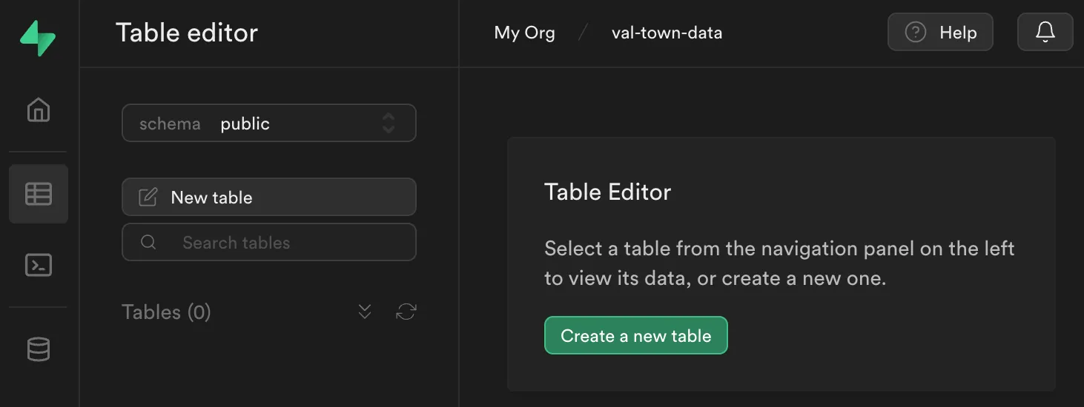Open the schema public dropdown
The width and height of the screenshot is (1084, 407).
click(x=268, y=123)
